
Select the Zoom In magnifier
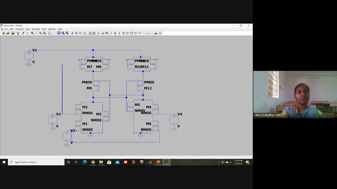tap(32, 33)
